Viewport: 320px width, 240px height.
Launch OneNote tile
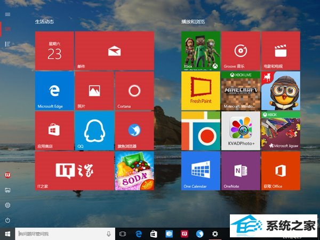[x=241, y=171]
